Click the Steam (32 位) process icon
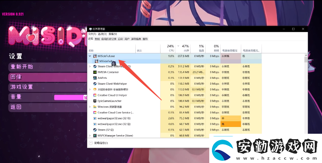Viewport: 322px width, 163px height. pyautogui.click(x=95, y=130)
